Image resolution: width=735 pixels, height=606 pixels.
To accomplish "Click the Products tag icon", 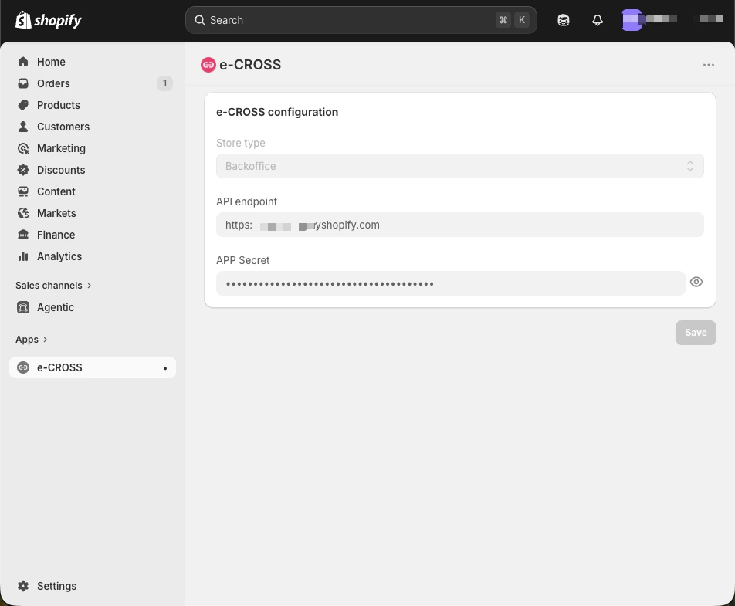I will click(23, 105).
